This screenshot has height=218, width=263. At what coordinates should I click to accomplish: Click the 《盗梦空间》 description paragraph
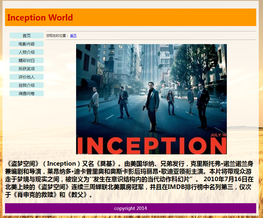pyautogui.click(x=129, y=179)
